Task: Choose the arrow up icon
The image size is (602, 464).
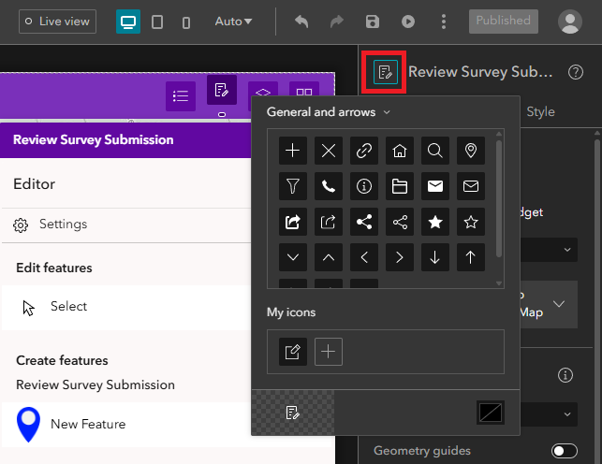Action: 471,257
